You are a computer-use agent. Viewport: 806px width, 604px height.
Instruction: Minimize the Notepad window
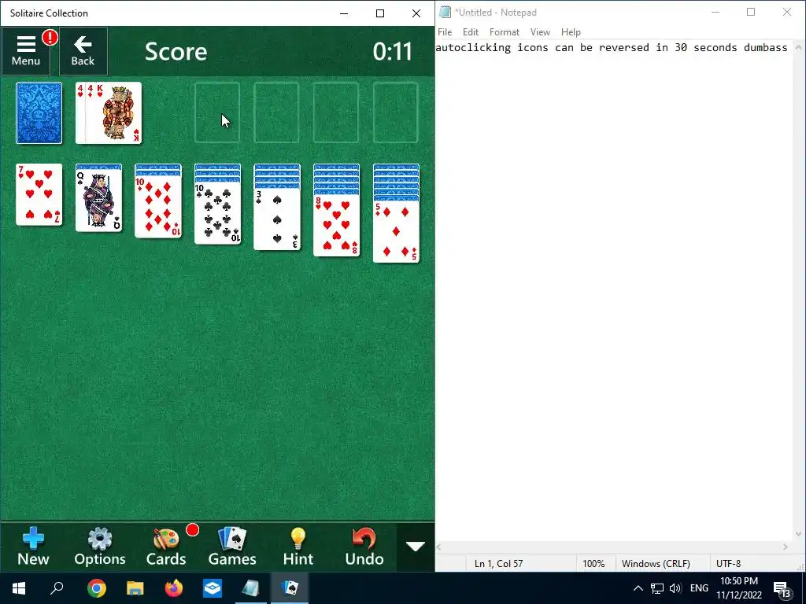pyautogui.click(x=715, y=13)
